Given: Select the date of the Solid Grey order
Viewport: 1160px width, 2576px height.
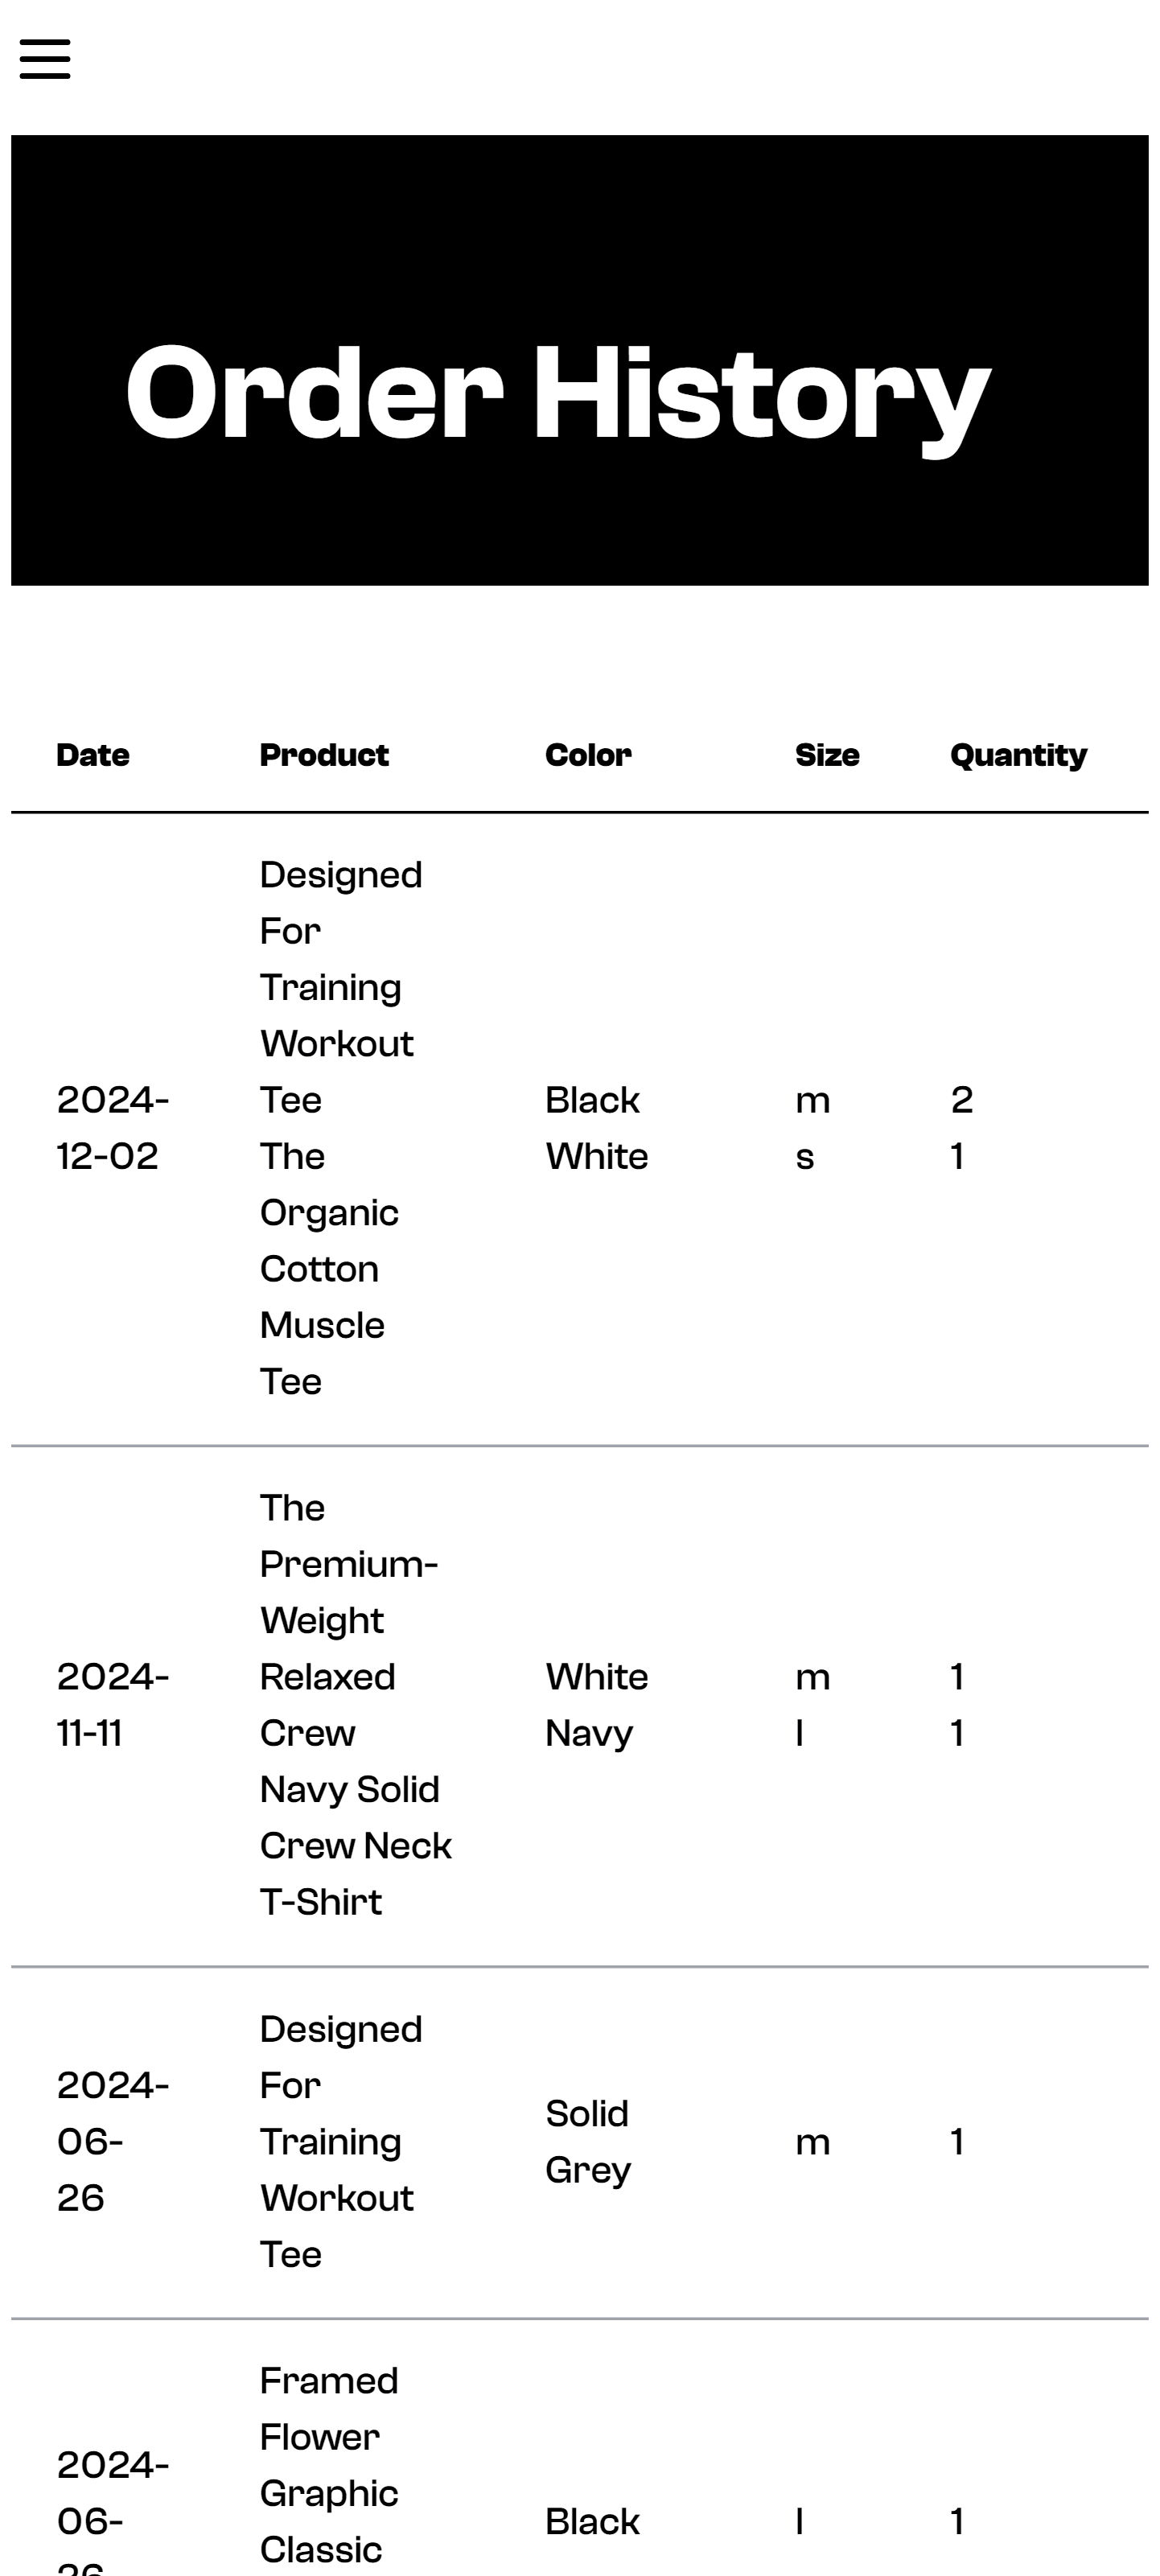Looking at the screenshot, I should pos(112,2141).
